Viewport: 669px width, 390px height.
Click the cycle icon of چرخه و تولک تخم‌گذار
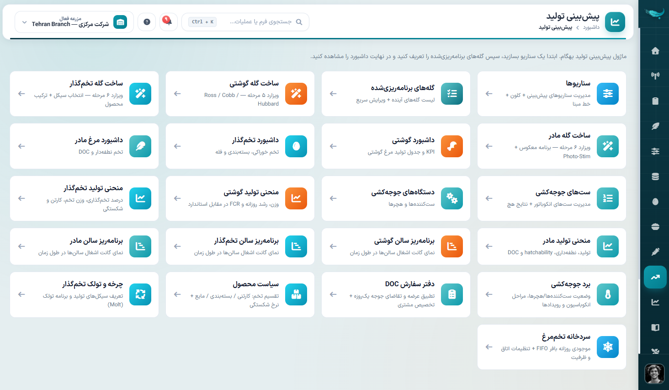(x=140, y=294)
